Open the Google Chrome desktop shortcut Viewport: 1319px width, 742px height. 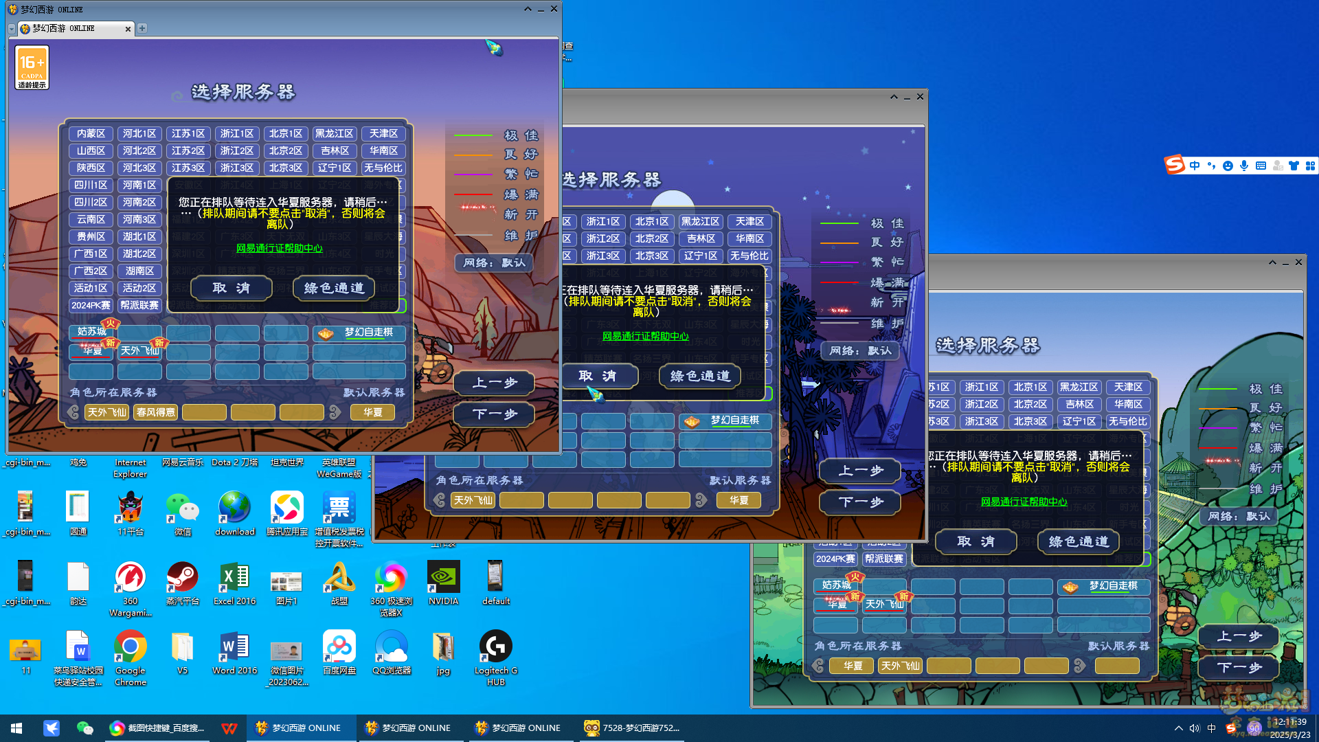[x=130, y=657]
